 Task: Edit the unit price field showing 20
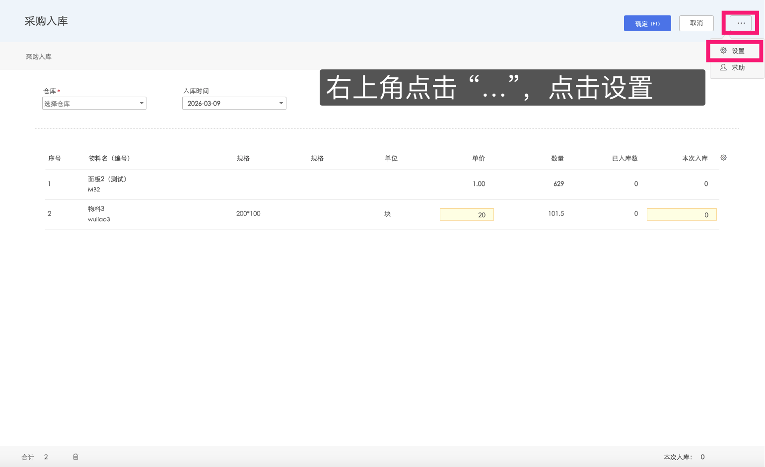(x=466, y=214)
